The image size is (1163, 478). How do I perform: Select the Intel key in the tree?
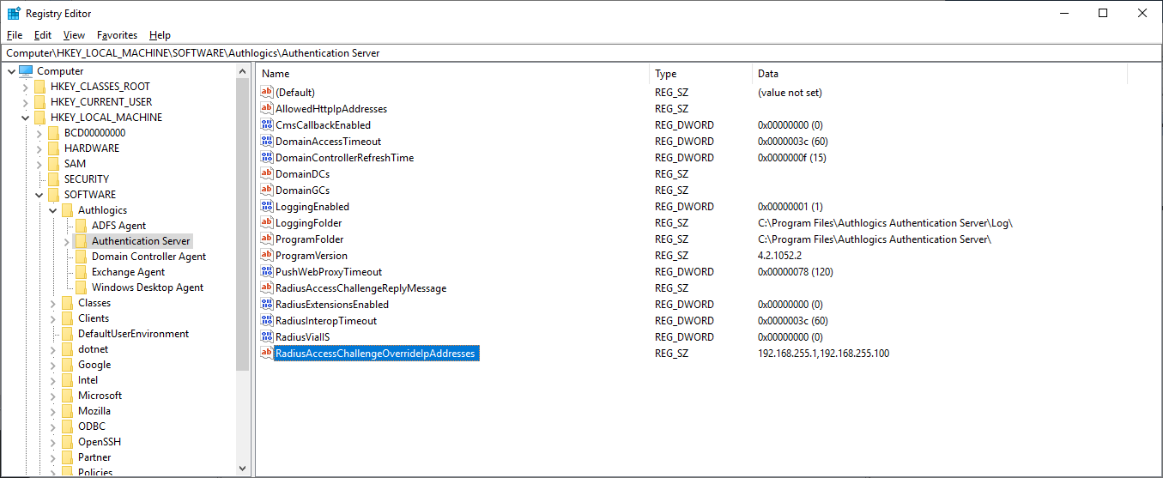[x=88, y=380]
